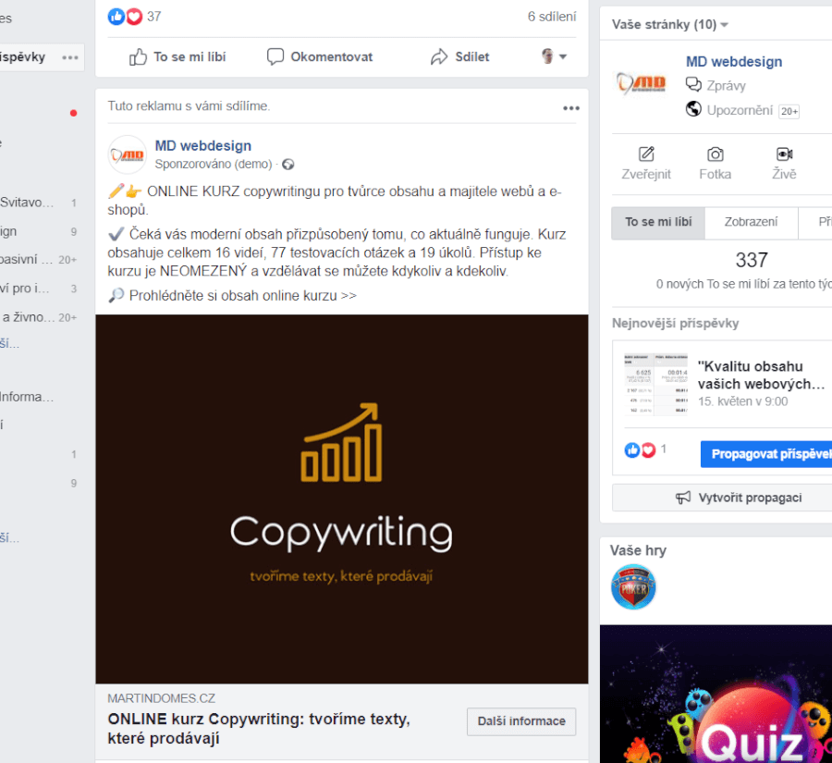
Task: Like the post with the thumbs-up icon
Action: [x=138, y=56]
